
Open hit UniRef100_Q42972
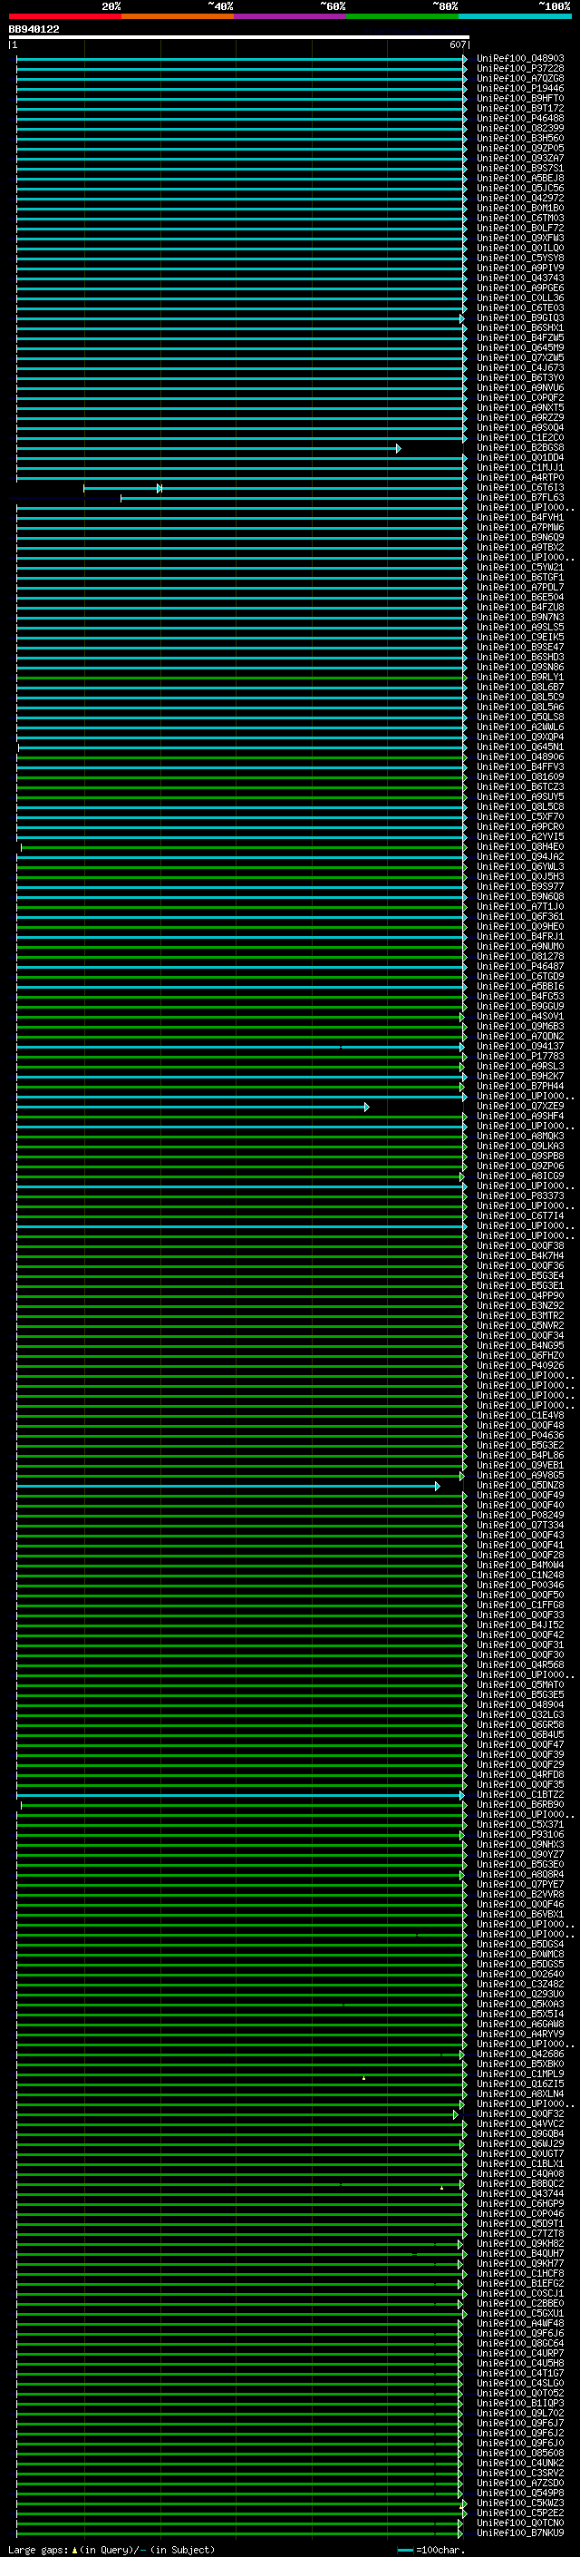click(x=519, y=199)
